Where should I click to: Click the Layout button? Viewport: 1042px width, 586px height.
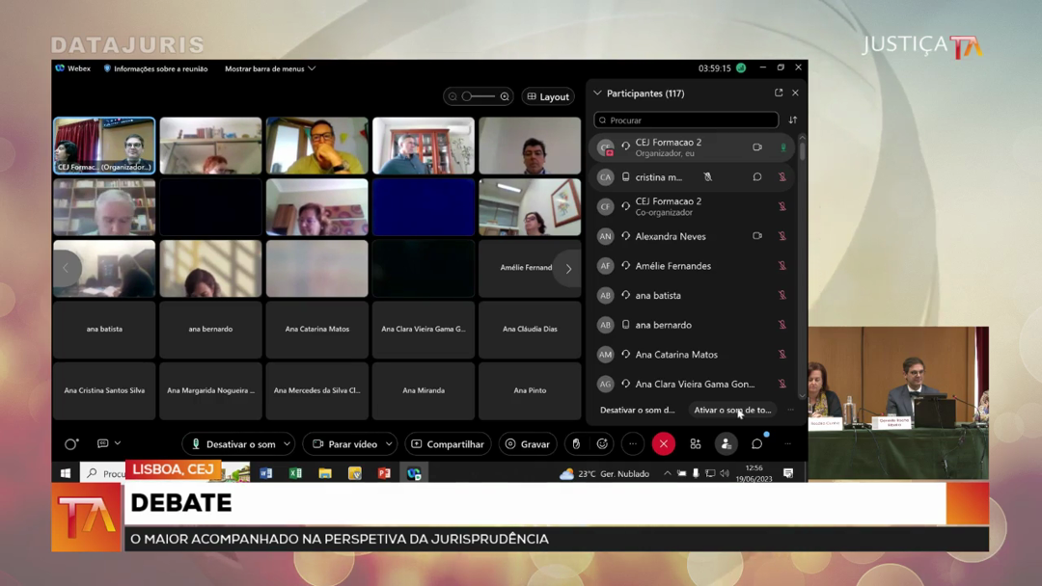[548, 96]
